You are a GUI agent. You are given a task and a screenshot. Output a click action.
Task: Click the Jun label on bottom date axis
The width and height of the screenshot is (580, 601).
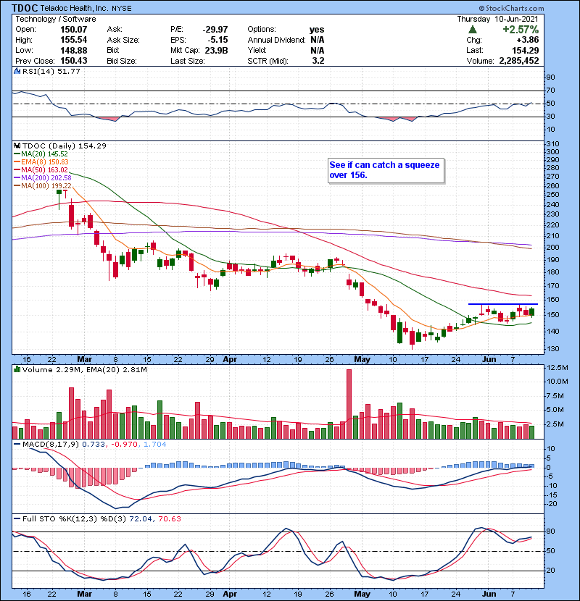[x=489, y=594]
